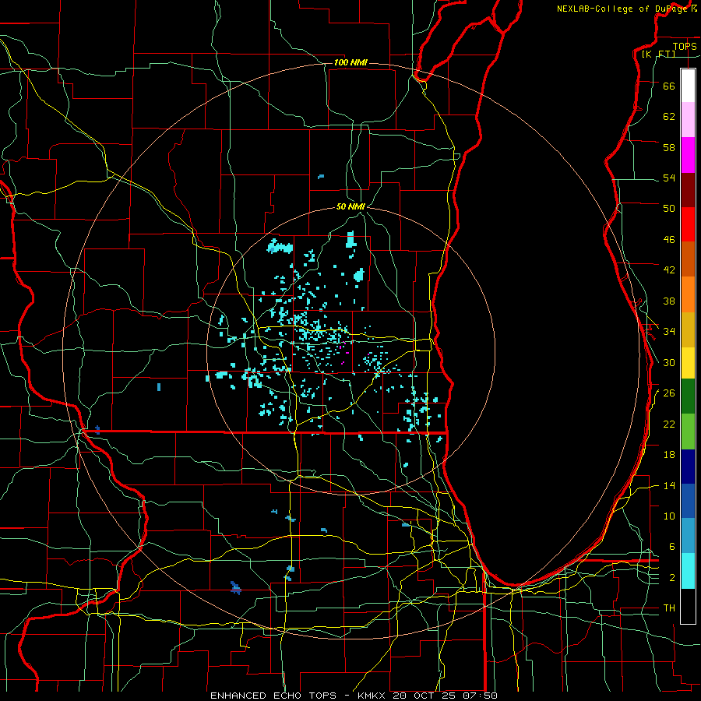Click the 22 legend value
Viewport: 701px width, 701px height.
coord(669,424)
